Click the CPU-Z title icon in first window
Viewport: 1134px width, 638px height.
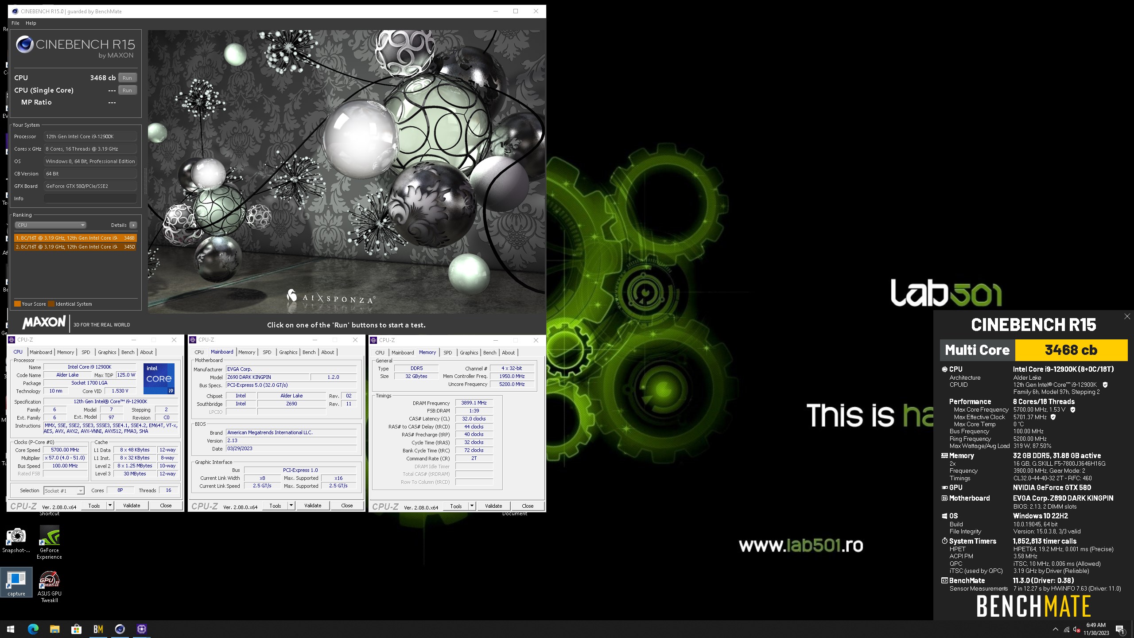point(12,340)
